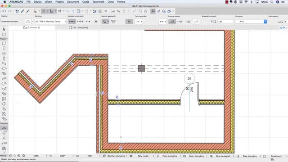Toggle the cumulative dimension construction method
The width and height of the screenshot is (288, 162).
[80, 22]
